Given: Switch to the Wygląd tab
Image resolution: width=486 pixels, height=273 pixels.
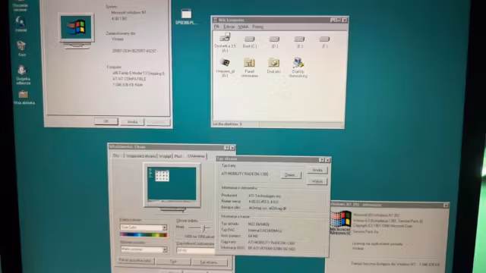Looking at the screenshot, I should (165, 156).
